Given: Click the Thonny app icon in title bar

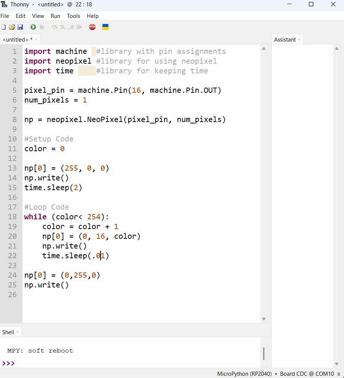Looking at the screenshot, I should point(4,4).
